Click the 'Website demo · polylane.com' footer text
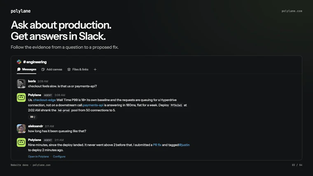Image resolution: width=313 pixels, height=176 pixels. tap(30, 165)
